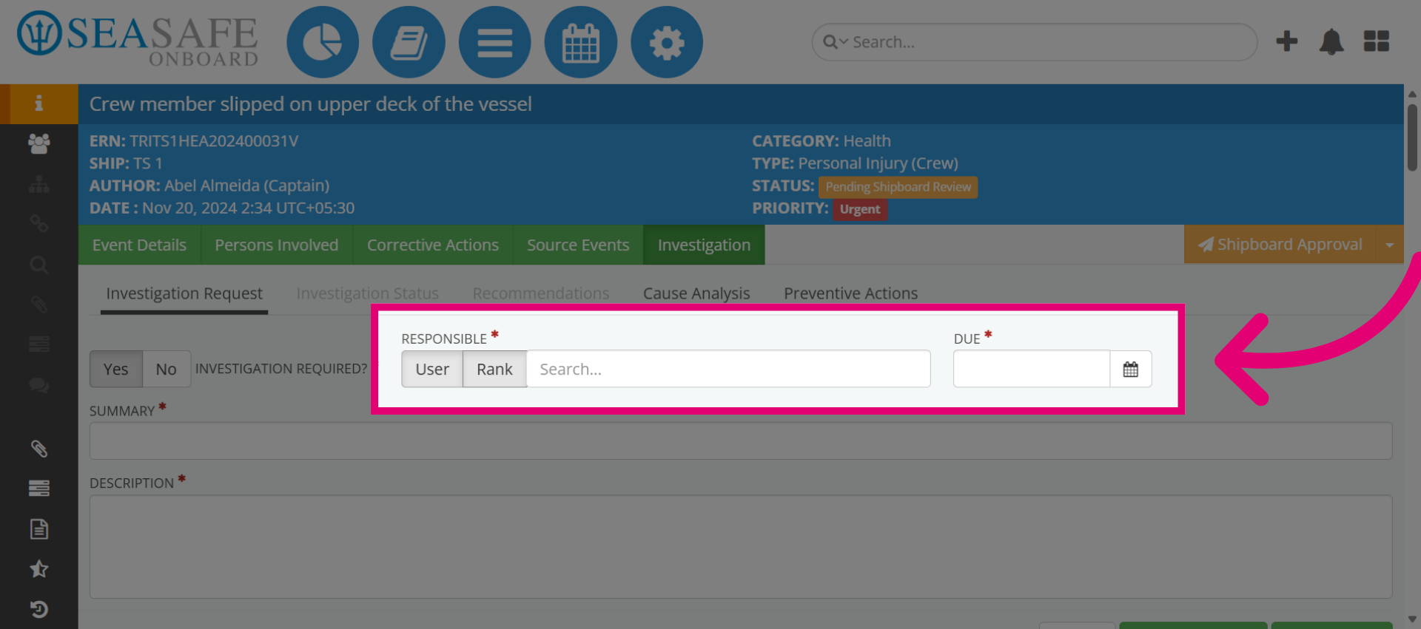
Task: Click the vertical scrollbar thumb
Action: (1412, 137)
